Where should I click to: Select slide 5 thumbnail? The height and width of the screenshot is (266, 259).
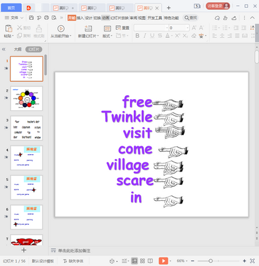coord(27,188)
